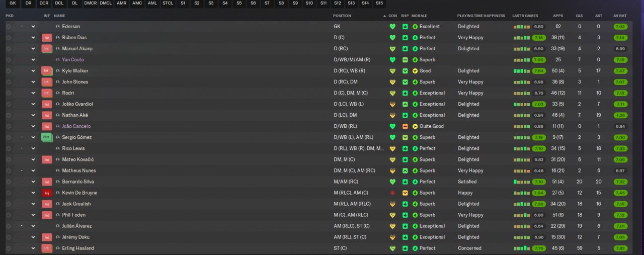Click Nathan Aké's orange condition heart

click(392, 115)
